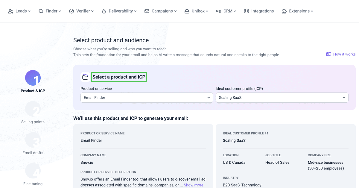Click the Verifier checkmark icon
This screenshot has width=359, height=188.
click(72, 11)
